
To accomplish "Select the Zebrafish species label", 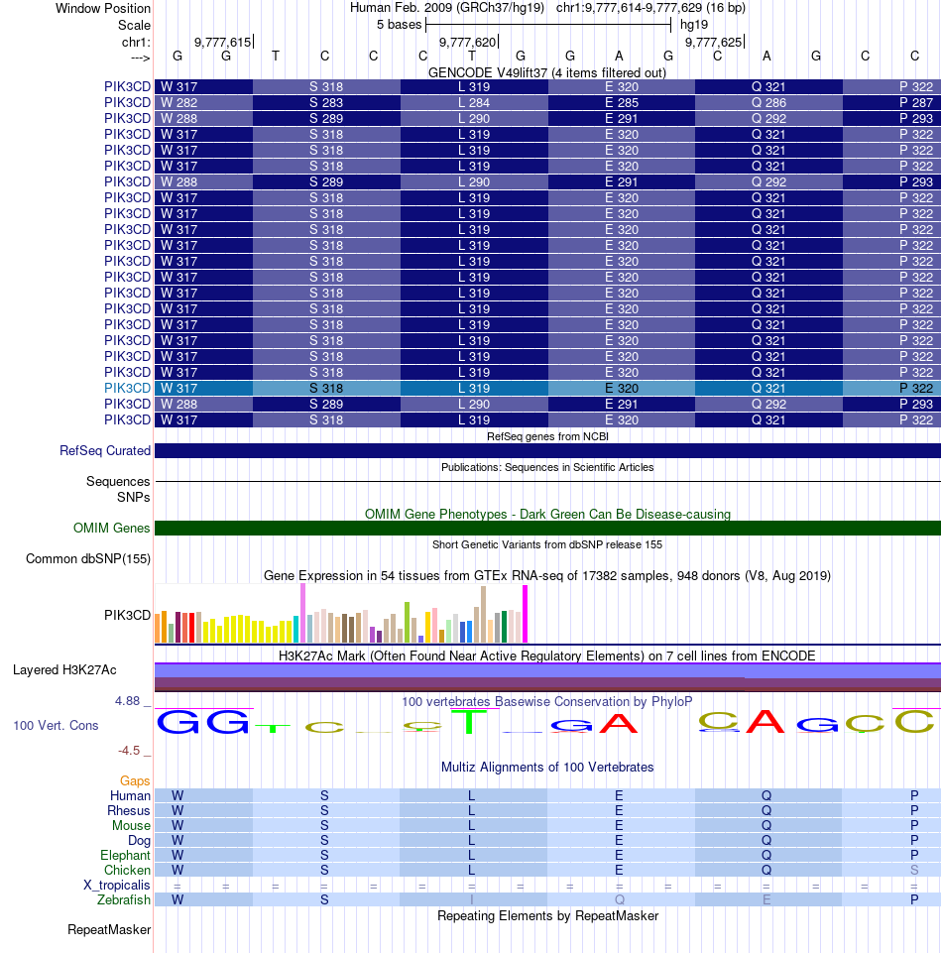I will pyautogui.click(x=123, y=900).
